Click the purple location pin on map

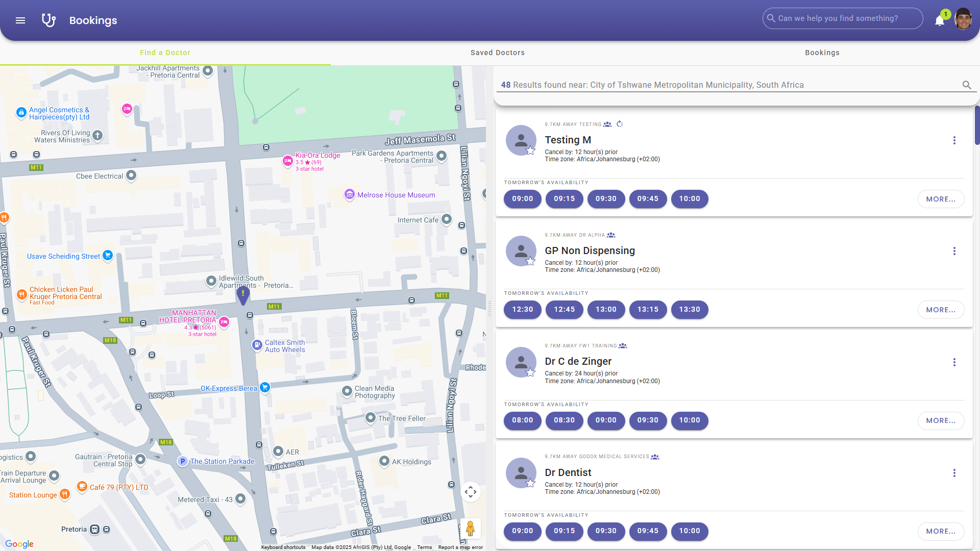[243, 294]
